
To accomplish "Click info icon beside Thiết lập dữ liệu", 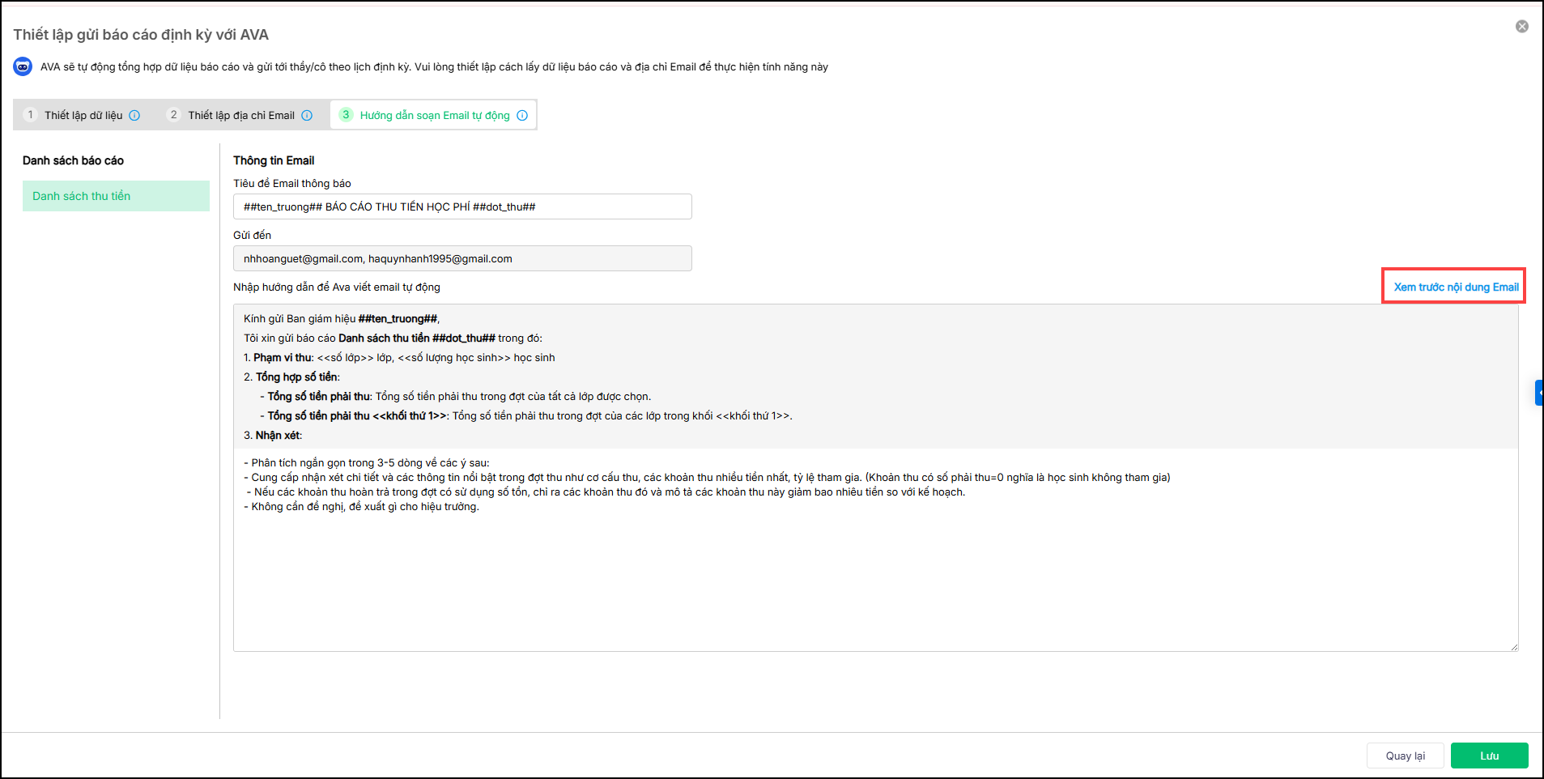I will (135, 116).
